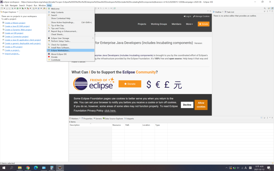This screenshot has height=171, width=274.
Task: Click the large orange Donate button
Action: 130,84
